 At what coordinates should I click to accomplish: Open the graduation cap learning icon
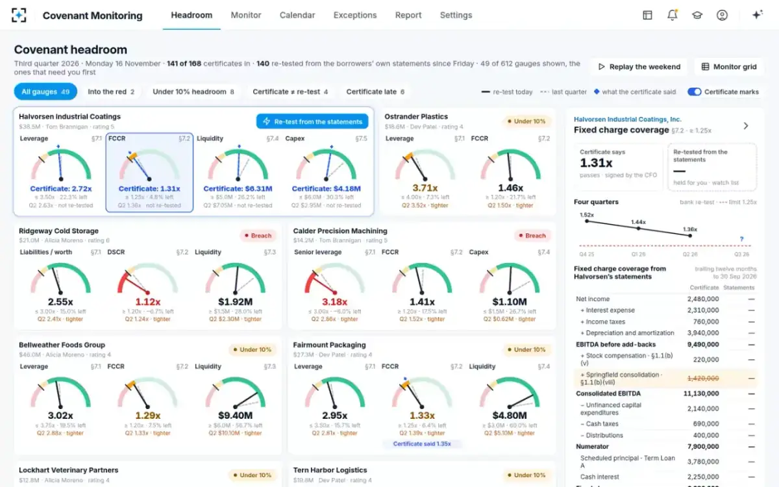pos(697,15)
